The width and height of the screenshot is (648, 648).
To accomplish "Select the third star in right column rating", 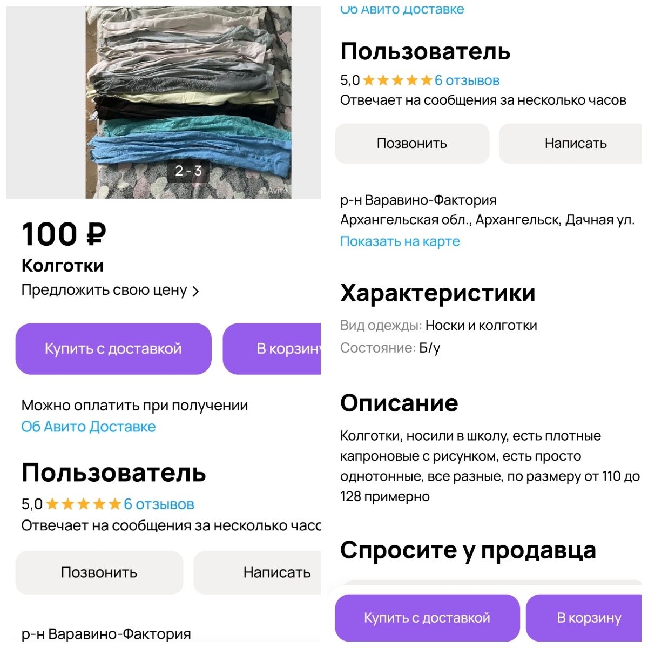I will [x=397, y=80].
